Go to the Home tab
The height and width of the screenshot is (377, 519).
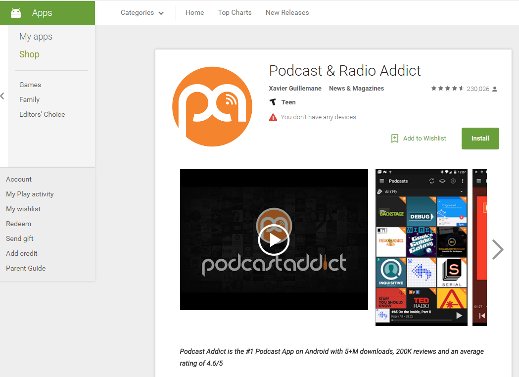194,12
